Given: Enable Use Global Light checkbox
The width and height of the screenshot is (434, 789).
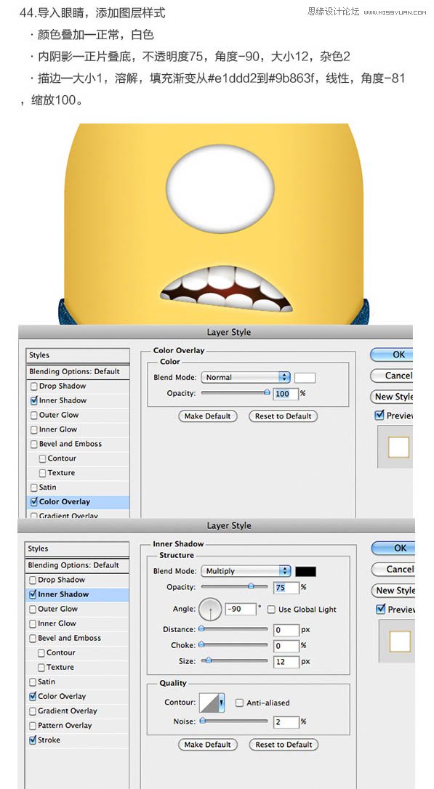Looking at the screenshot, I should click(x=271, y=610).
